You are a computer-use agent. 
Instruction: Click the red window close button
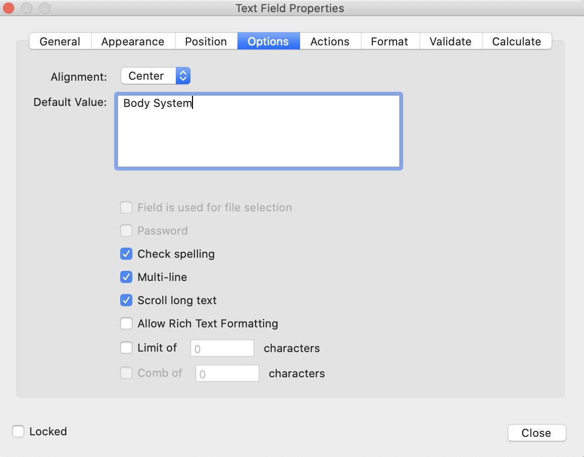click(x=9, y=8)
